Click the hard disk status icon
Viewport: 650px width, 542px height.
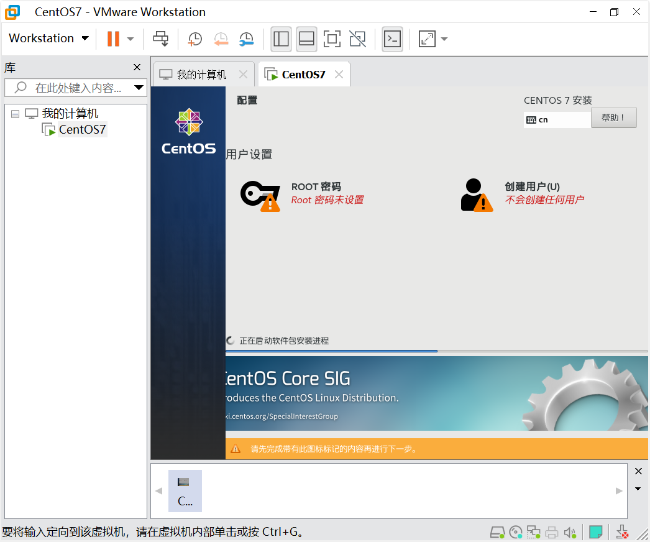pos(498,532)
